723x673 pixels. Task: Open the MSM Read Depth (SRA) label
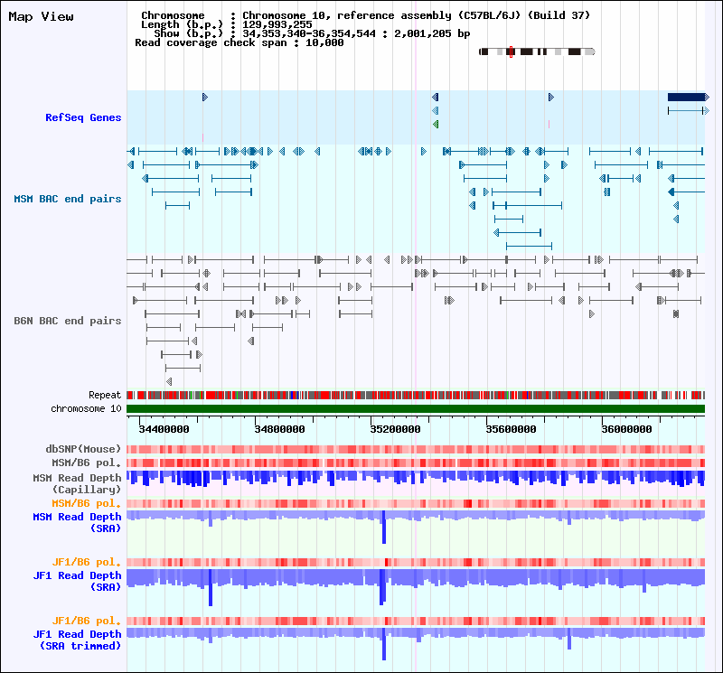click(77, 522)
